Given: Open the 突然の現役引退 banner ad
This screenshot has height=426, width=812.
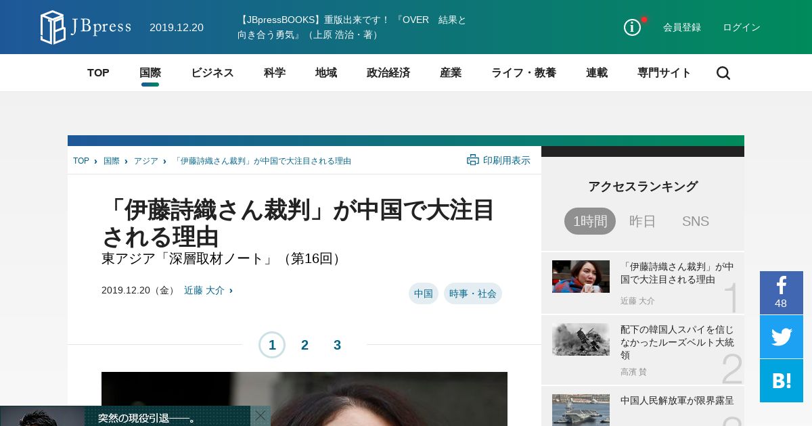Looking at the screenshot, I should pyautogui.click(x=125, y=416).
